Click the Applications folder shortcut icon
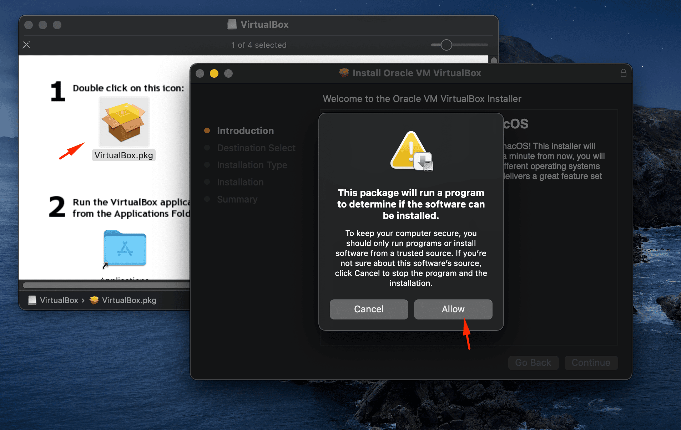The height and width of the screenshot is (430, 681). point(124,249)
